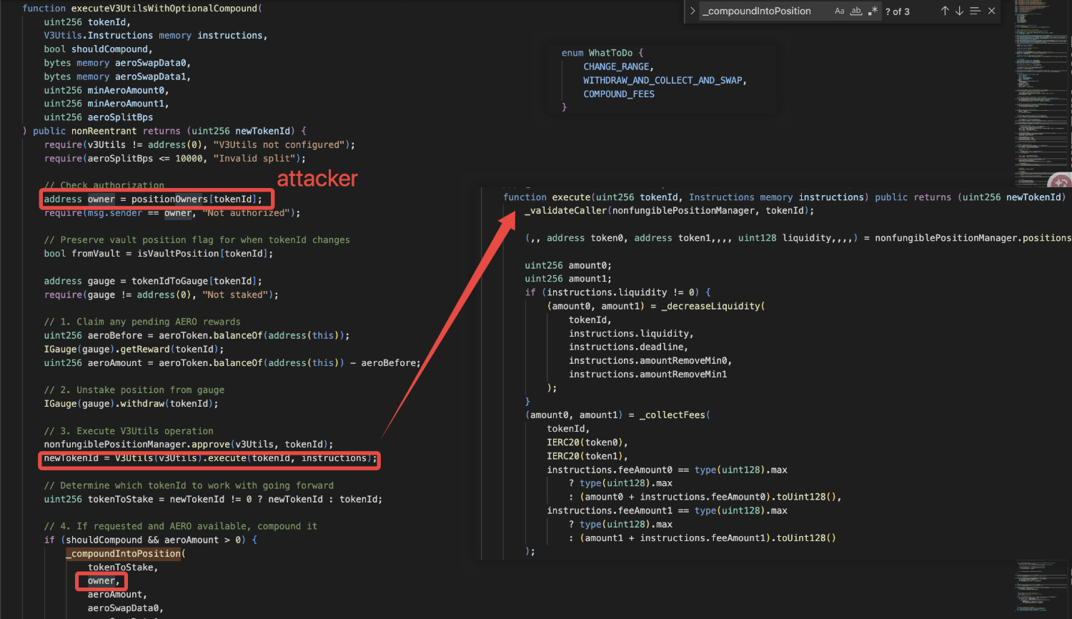Jump to next search match arrow
Image resolution: width=1072 pixels, height=619 pixels.
[959, 11]
